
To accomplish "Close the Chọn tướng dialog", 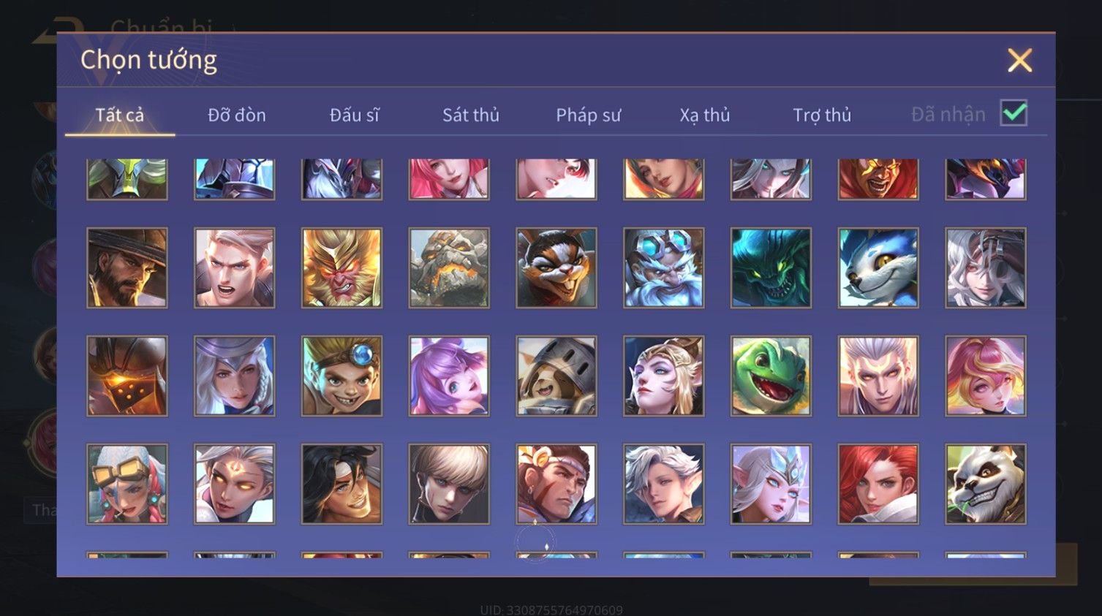I will click(x=1019, y=60).
